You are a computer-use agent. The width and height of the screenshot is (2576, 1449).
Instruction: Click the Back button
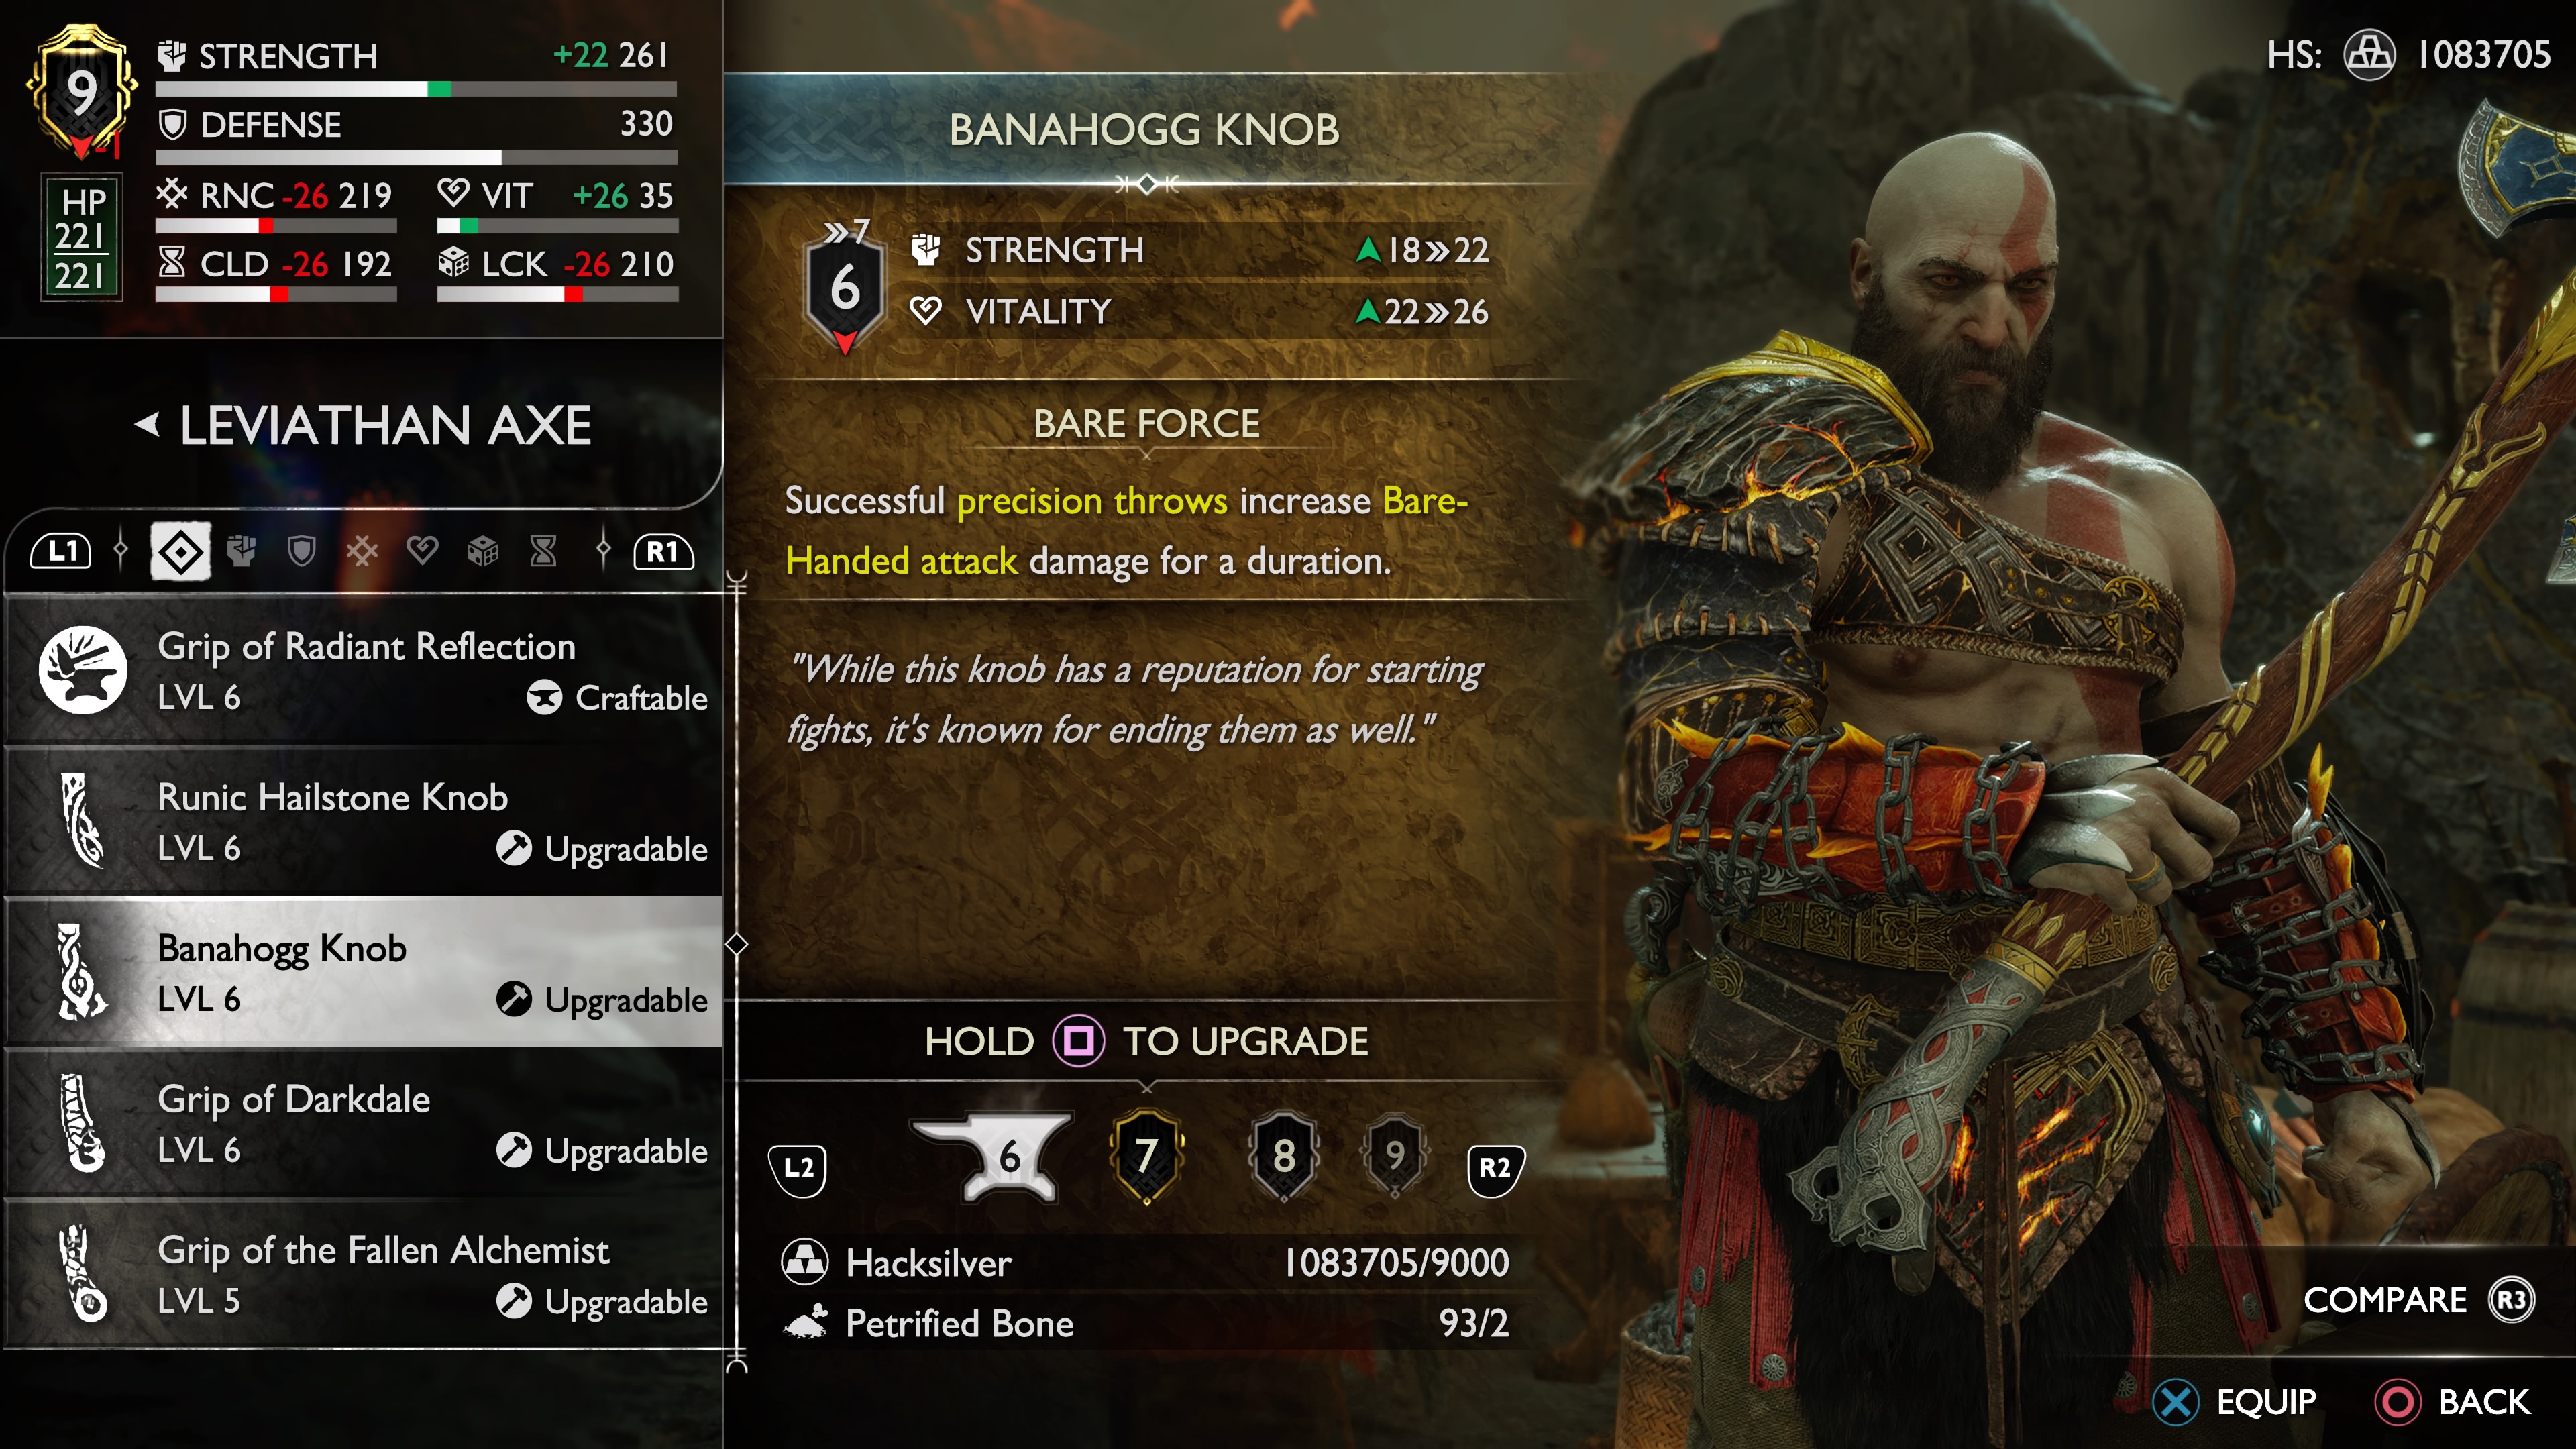(2454, 1402)
